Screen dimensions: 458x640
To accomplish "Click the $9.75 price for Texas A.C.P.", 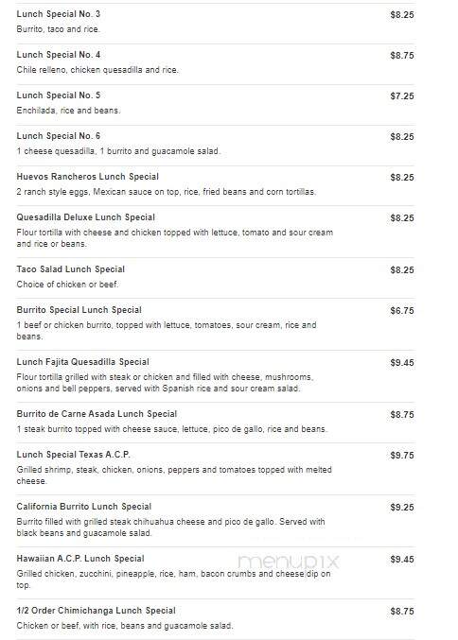I will point(402,456).
